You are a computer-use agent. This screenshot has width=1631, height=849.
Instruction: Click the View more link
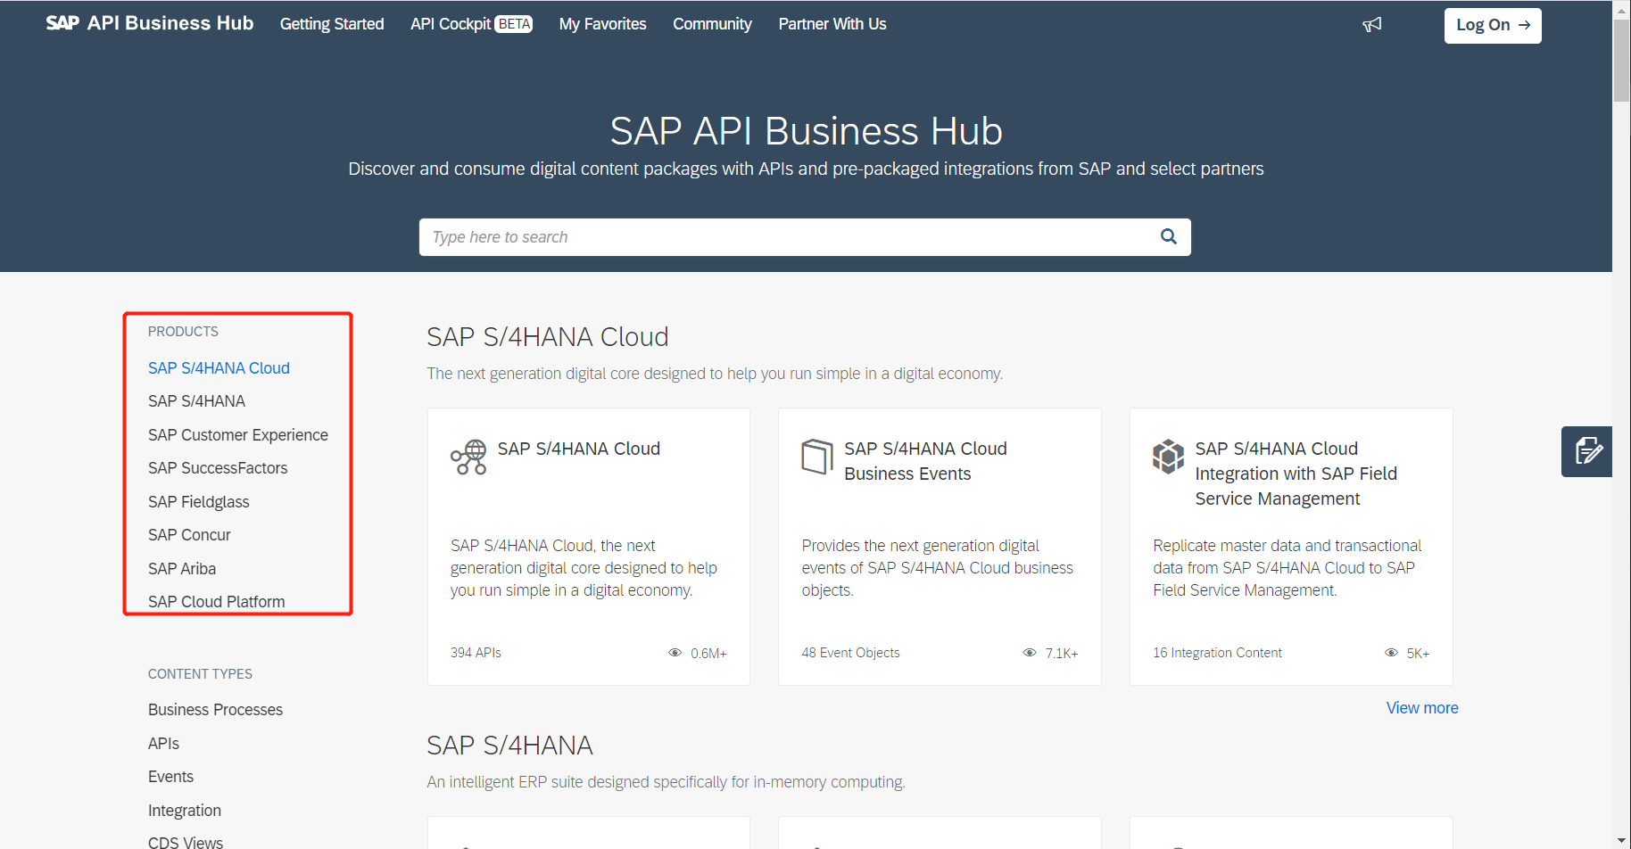(x=1421, y=707)
